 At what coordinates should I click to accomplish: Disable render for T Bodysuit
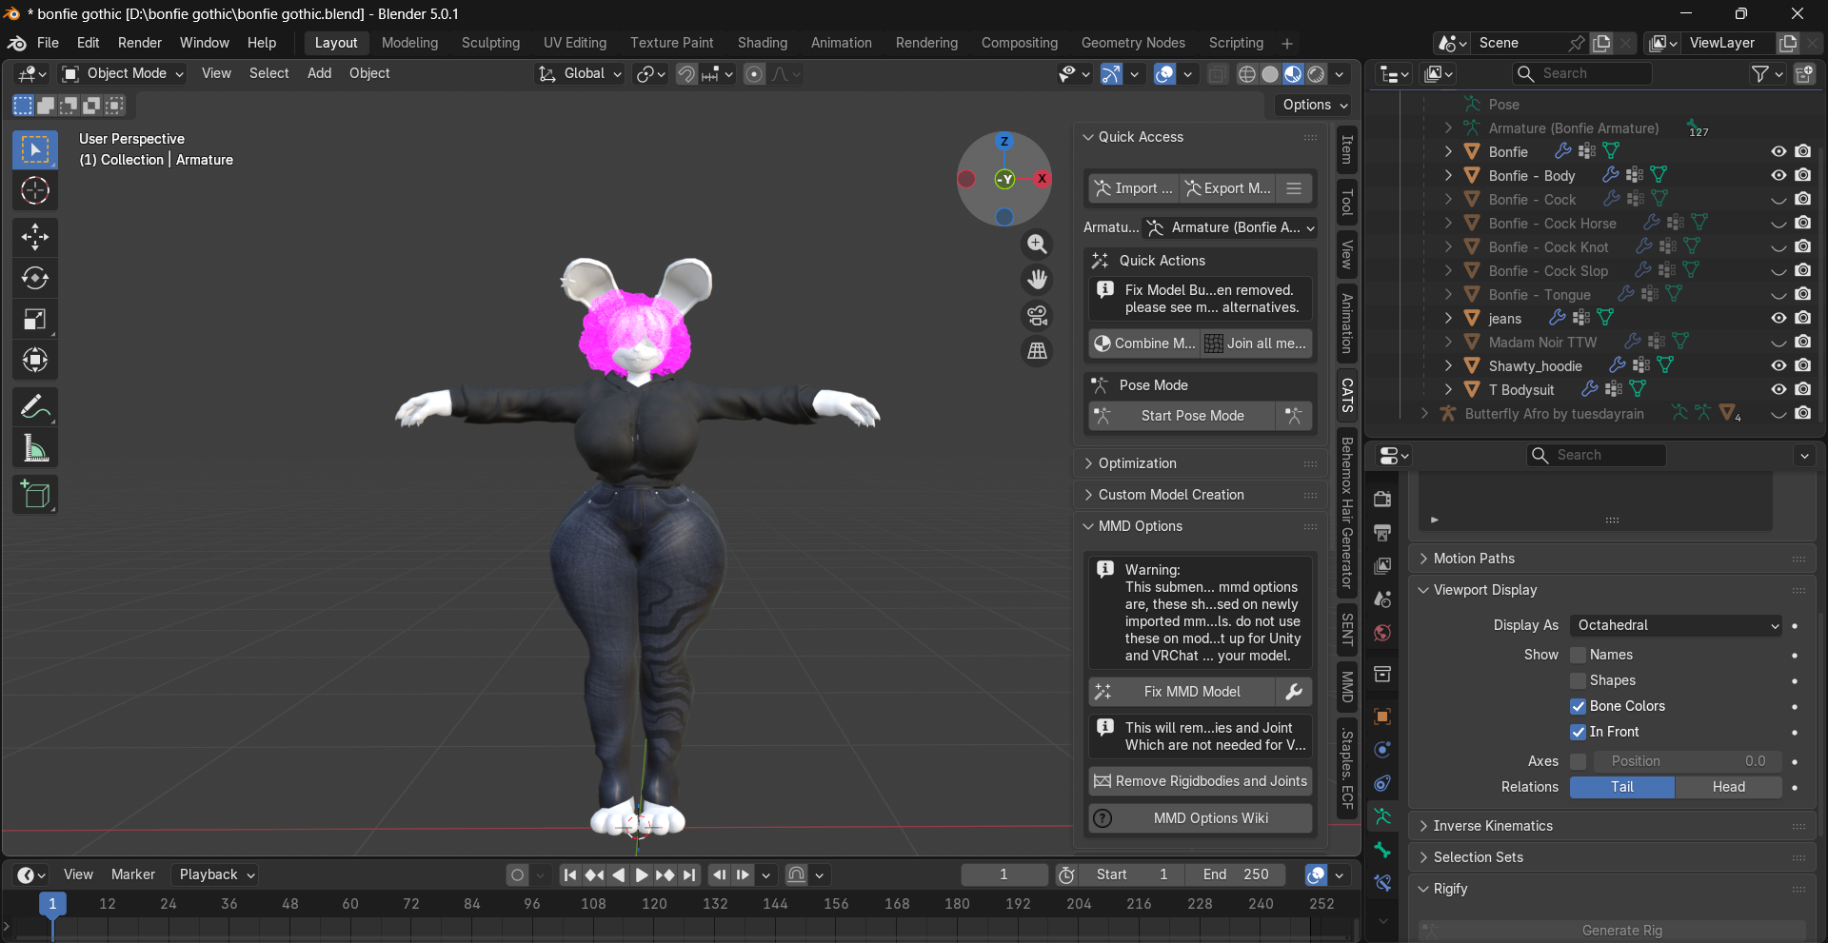[1803, 389]
